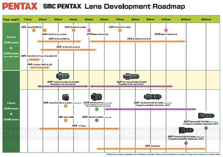Image resolution: width=223 pixels, height=157 pixels.
Task: Click the pink dot above DFA Macro 50mm
Action: pyautogui.click(x=89, y=30)
